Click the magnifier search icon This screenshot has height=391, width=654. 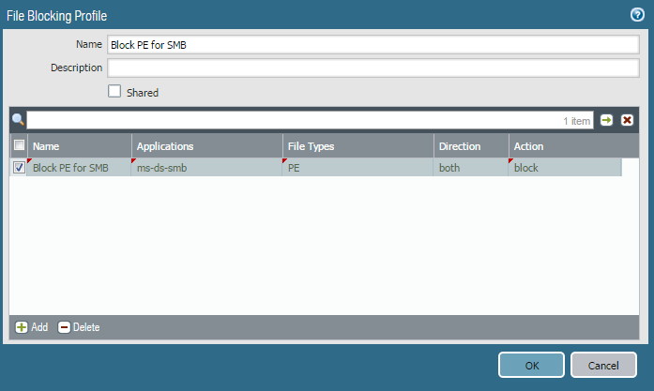point(18,120)
